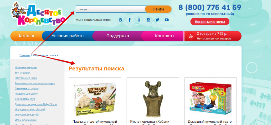Follow the Главная breadcrumb link

(x=25, y=55)
